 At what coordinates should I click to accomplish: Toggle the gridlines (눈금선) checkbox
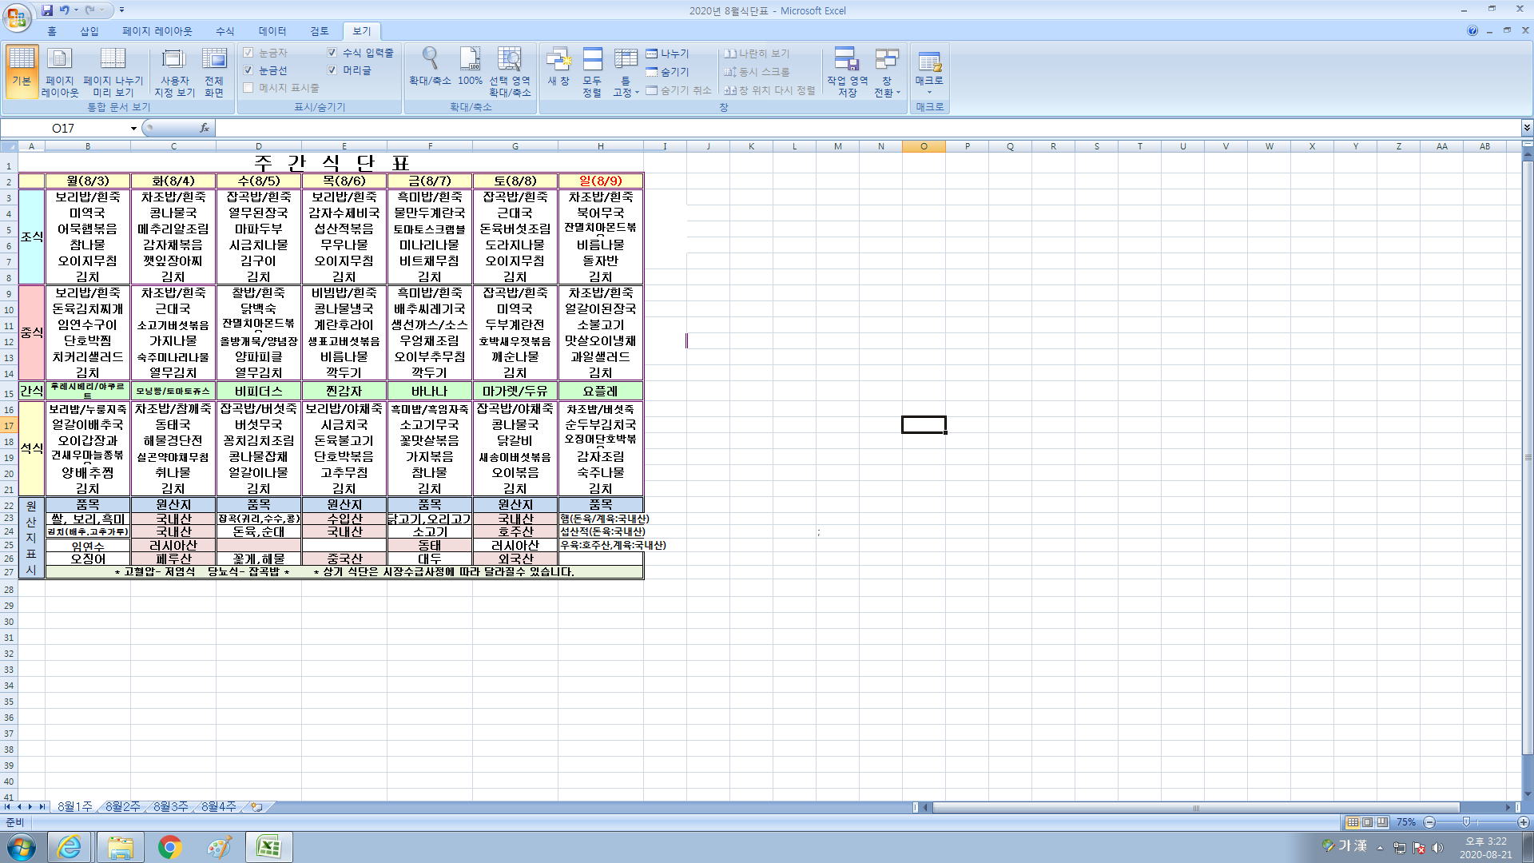(x=248, y=70)
